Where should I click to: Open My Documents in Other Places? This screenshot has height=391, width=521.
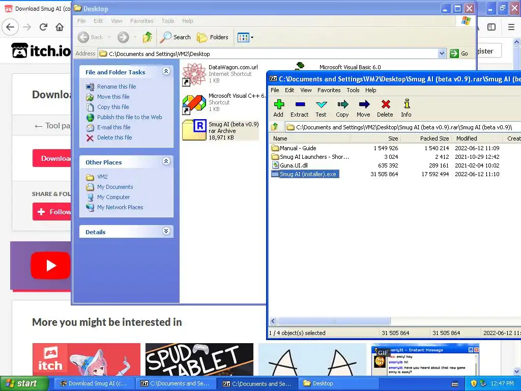tap(115, 187)
